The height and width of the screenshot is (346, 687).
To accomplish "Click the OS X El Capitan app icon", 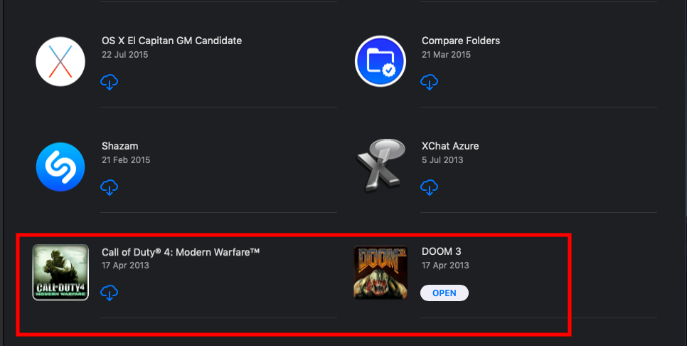I will [x=60, y=61].
